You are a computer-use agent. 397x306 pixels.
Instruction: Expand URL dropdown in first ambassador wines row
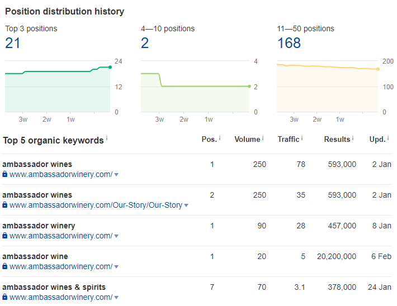click(x=116, y=174)
